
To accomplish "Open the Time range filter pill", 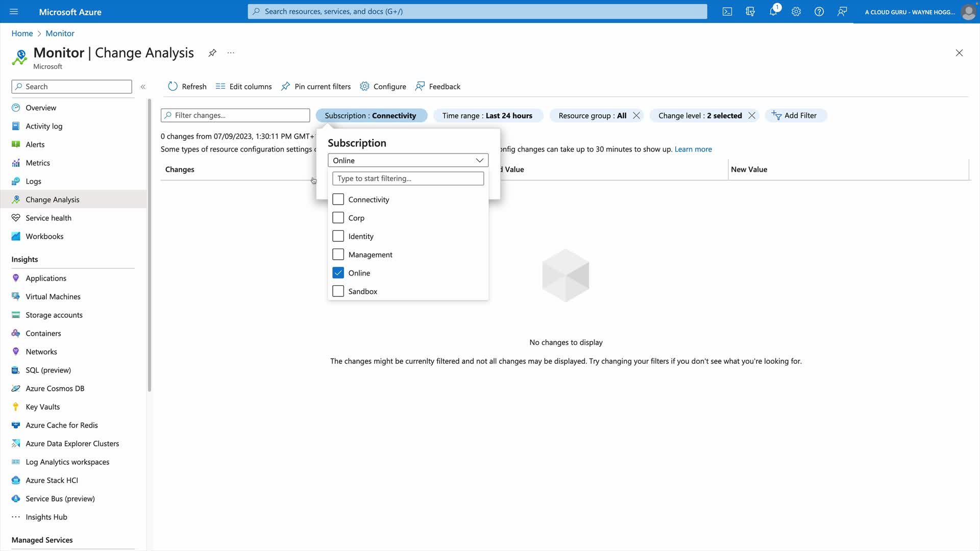I will click(487, 115).
